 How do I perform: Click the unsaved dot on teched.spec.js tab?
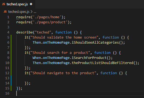pyautogui.click(x=31, y=4)
